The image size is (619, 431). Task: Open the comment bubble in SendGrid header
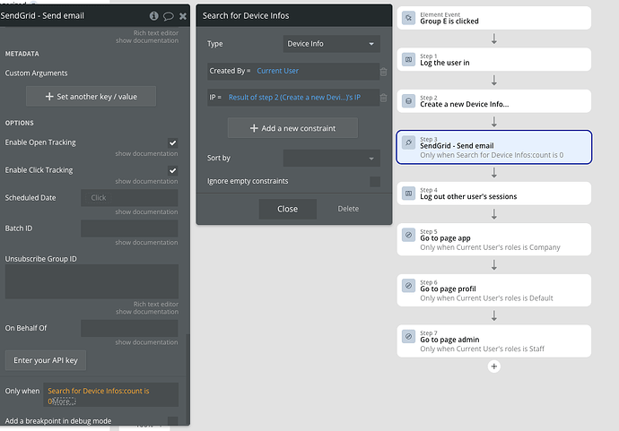click(x=169, y=16)
